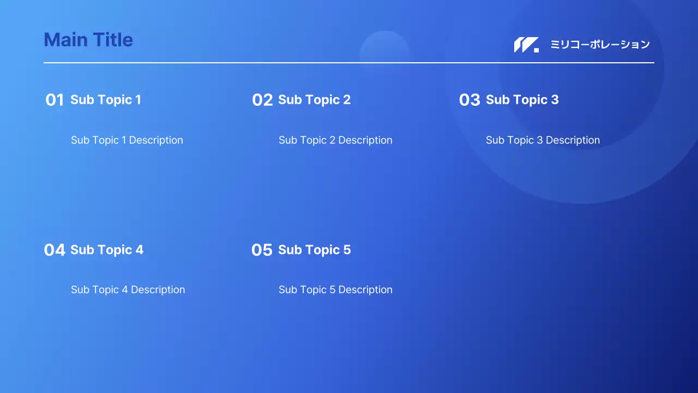Select the Sub Topic 1 heading
The image size is (698, 393).
point(106,99)
